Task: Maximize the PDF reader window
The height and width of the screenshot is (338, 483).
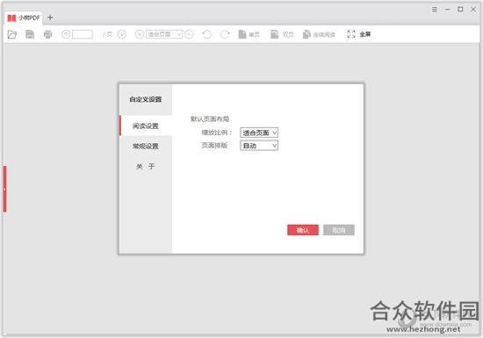Action: pyautogui.click(x=460, y=10)
